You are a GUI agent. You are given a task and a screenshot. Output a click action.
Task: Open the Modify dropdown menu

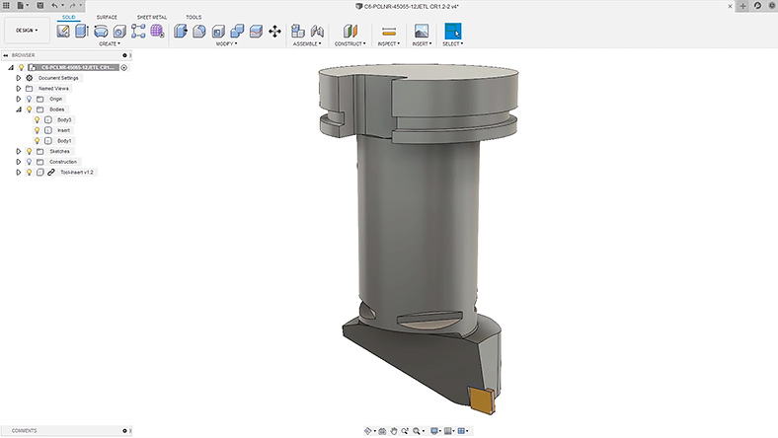click(x=227, y=43)
